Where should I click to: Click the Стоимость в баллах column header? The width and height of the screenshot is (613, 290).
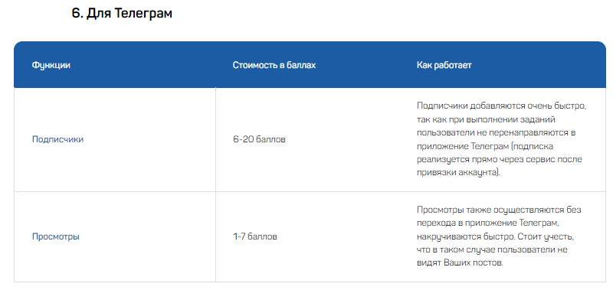(x=274, y=65)
